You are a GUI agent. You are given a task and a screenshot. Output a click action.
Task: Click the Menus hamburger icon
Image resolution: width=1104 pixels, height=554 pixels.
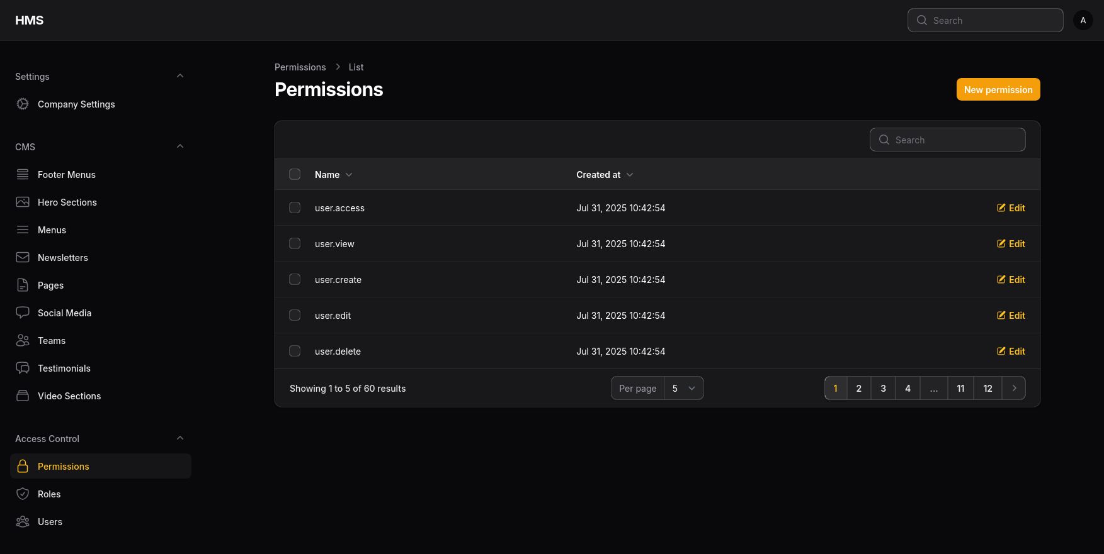[x=23, y=230]
